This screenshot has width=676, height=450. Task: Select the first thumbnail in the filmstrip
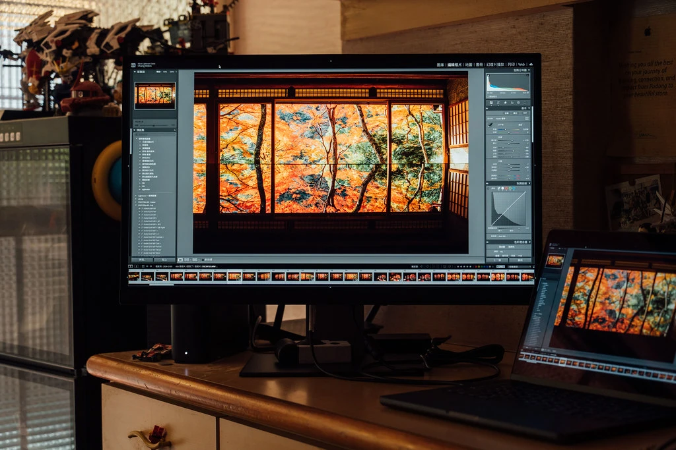[133, 277]
